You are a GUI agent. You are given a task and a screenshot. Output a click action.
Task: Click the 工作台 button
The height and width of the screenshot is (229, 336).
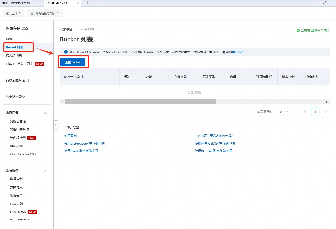(x=13, y=13)
